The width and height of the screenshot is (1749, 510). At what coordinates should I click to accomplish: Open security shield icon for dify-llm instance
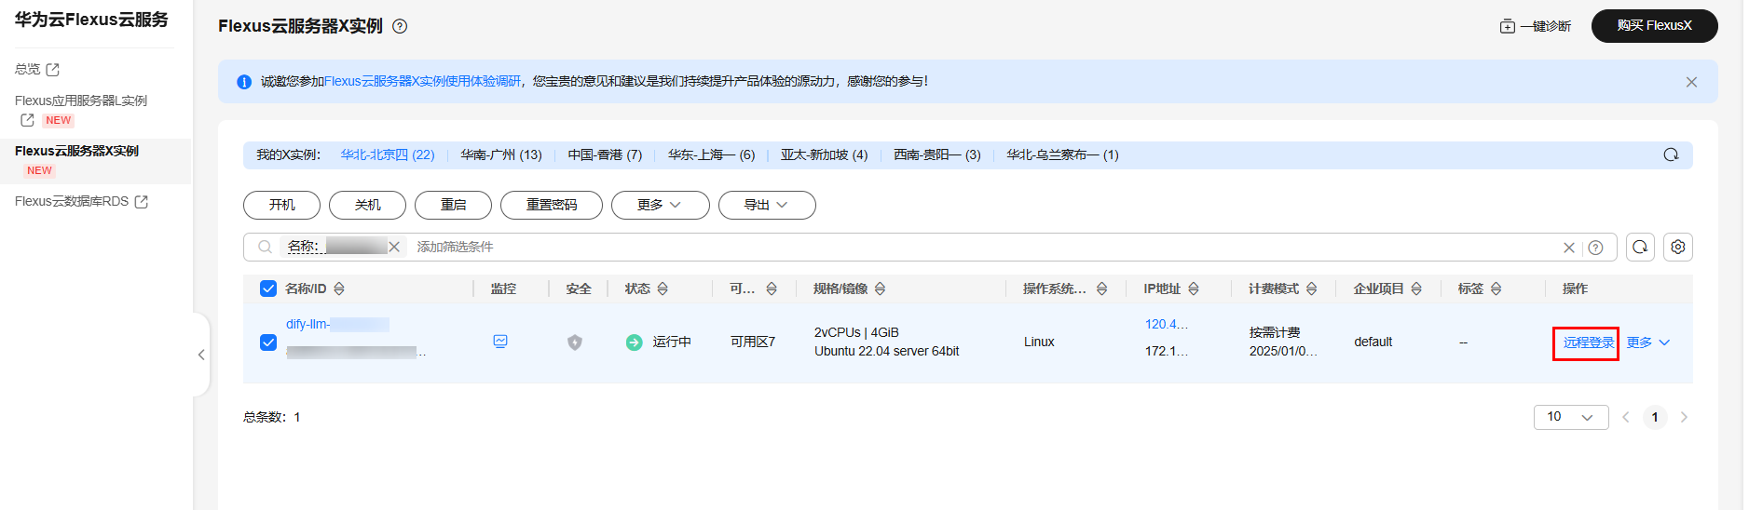click(575, 342)
